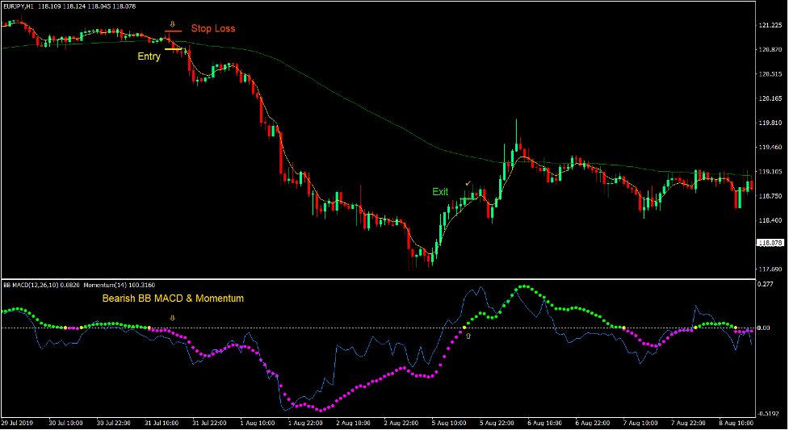Image resolution: width=789 pixels, height=430 pixels.
Task: Click the green Exit text label
Action: pyautogui.click(x=440, y=192)
